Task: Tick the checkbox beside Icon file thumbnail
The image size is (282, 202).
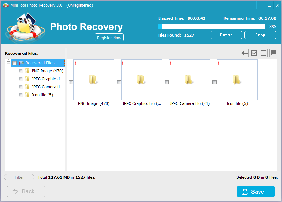Action: (214, 83)
